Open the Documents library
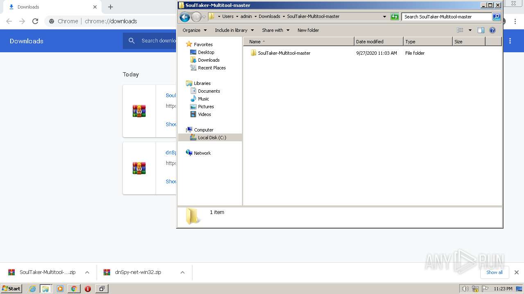 click(x=205, y=91)
